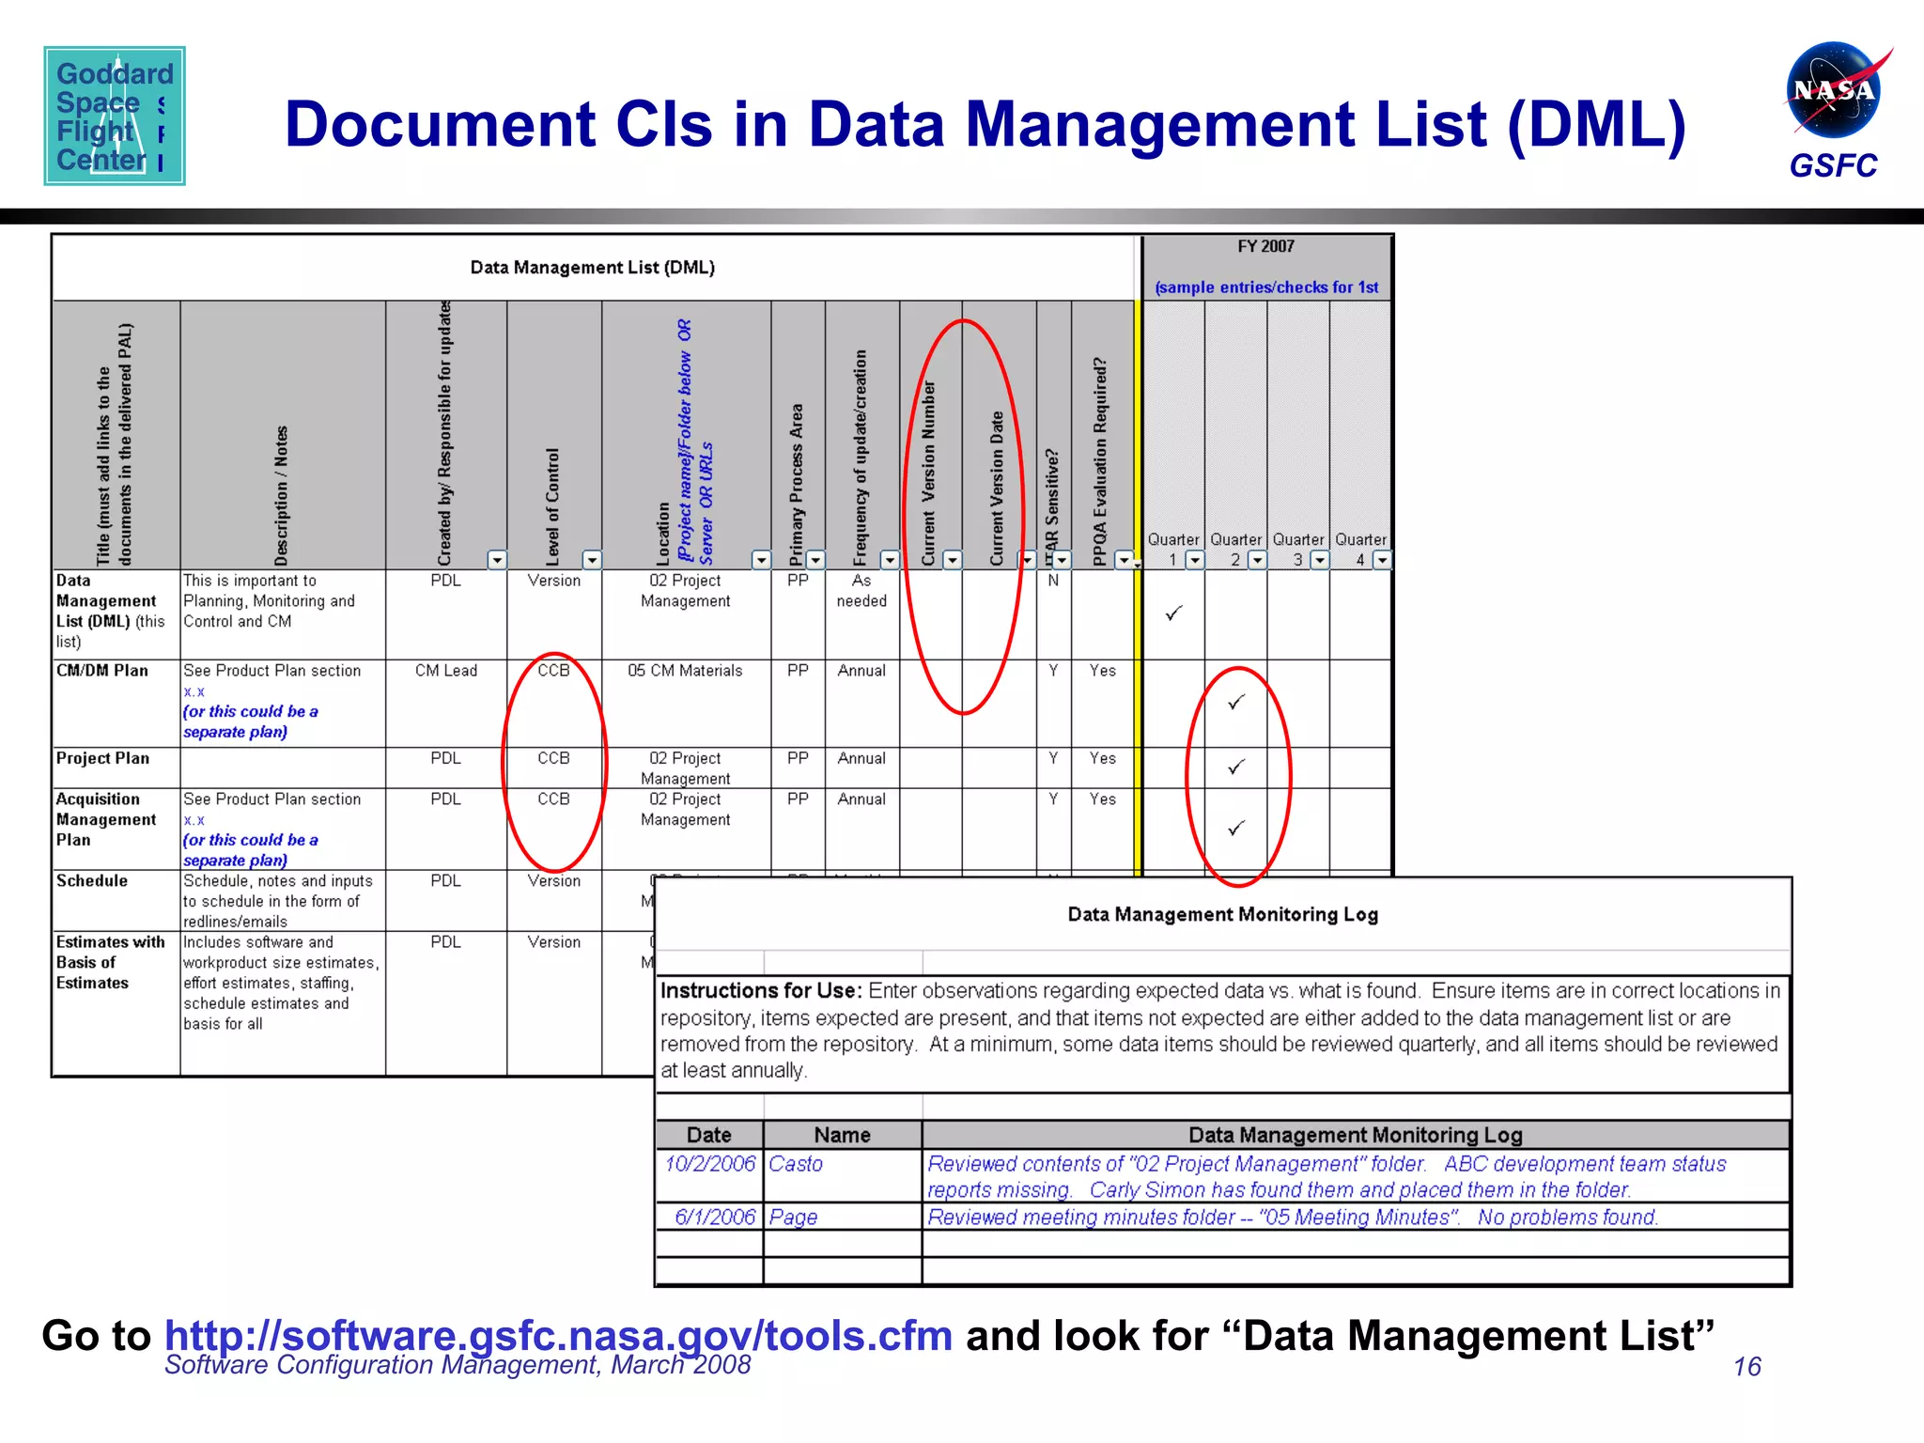This screenshot has height=1443, width=1924.
Task: Open the Quarter 2 filter dropdown
Action: click(x=1257, y=560)
